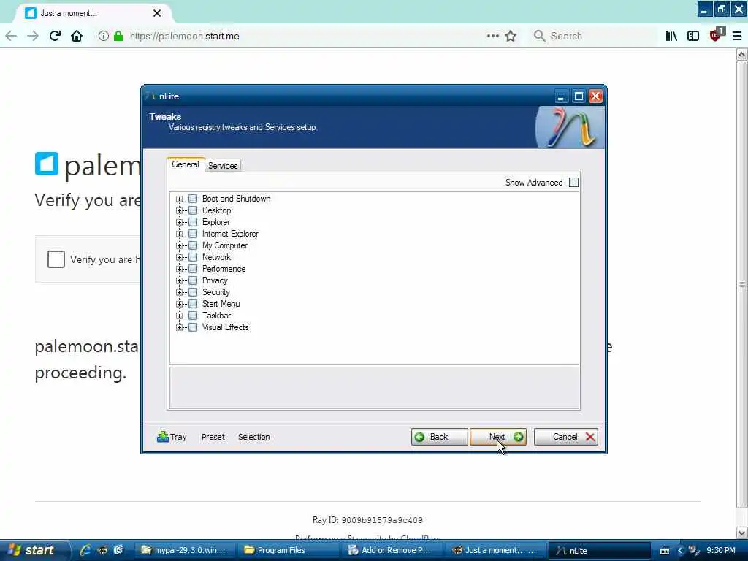
Task: Expand the Security tree node
Action: 180,292
